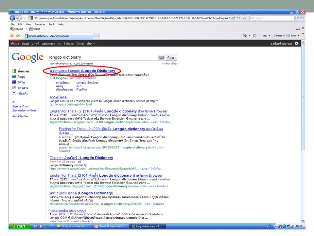Screen dimensions: 314x236
Task: Switch to Dictionary & Pronunc... taskbar folder
Action: 73,226
